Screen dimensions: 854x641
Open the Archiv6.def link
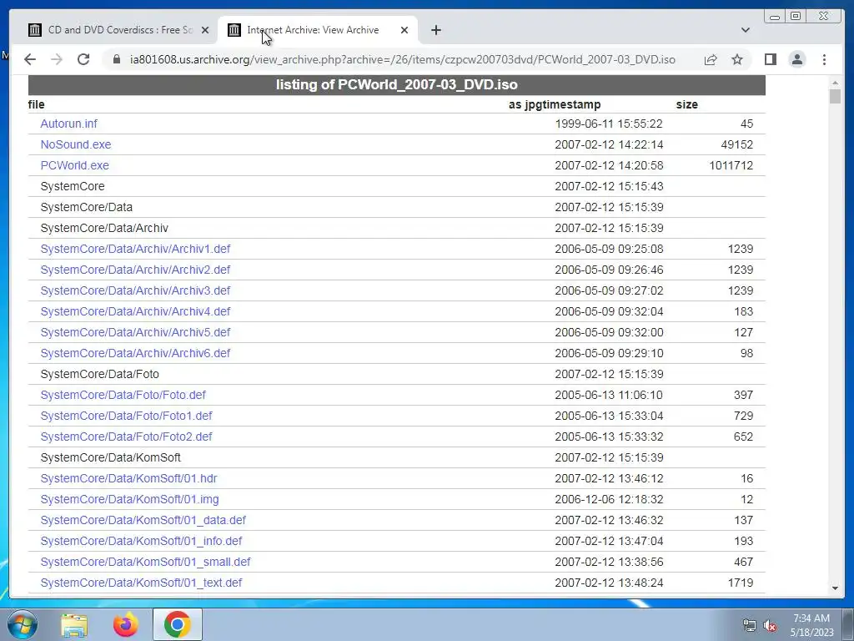tap(135, 353)
